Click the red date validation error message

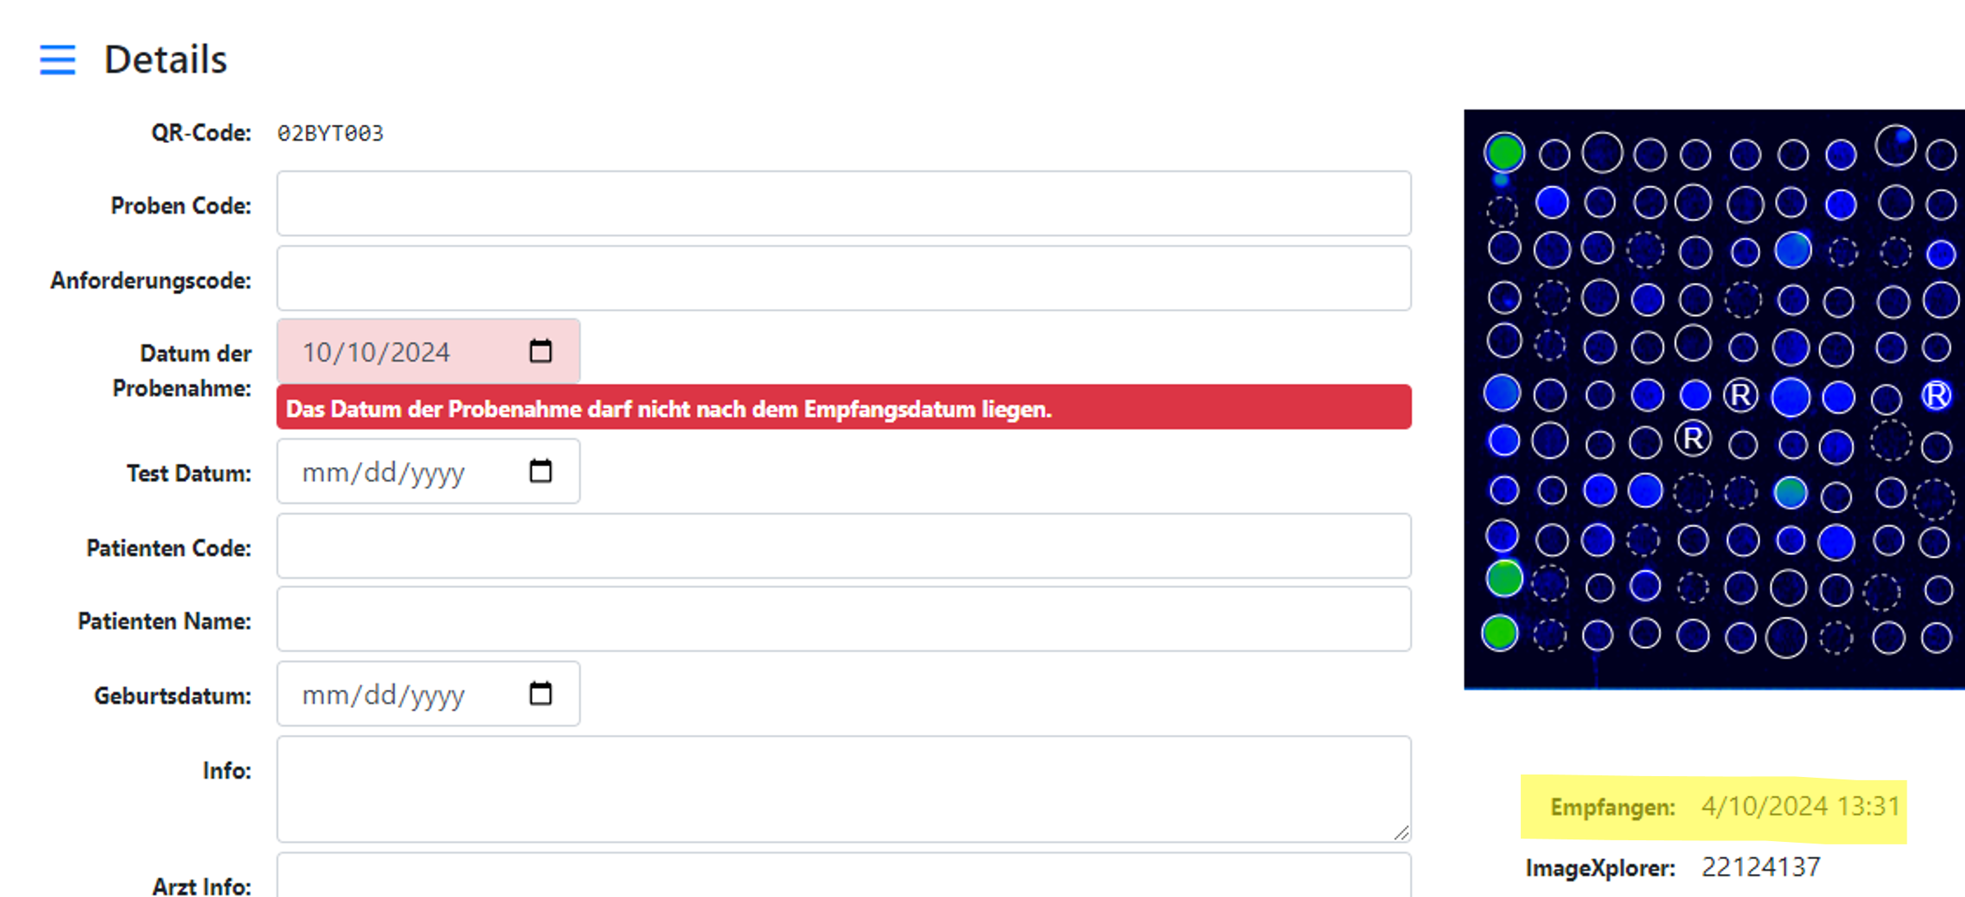coord(843,409)
